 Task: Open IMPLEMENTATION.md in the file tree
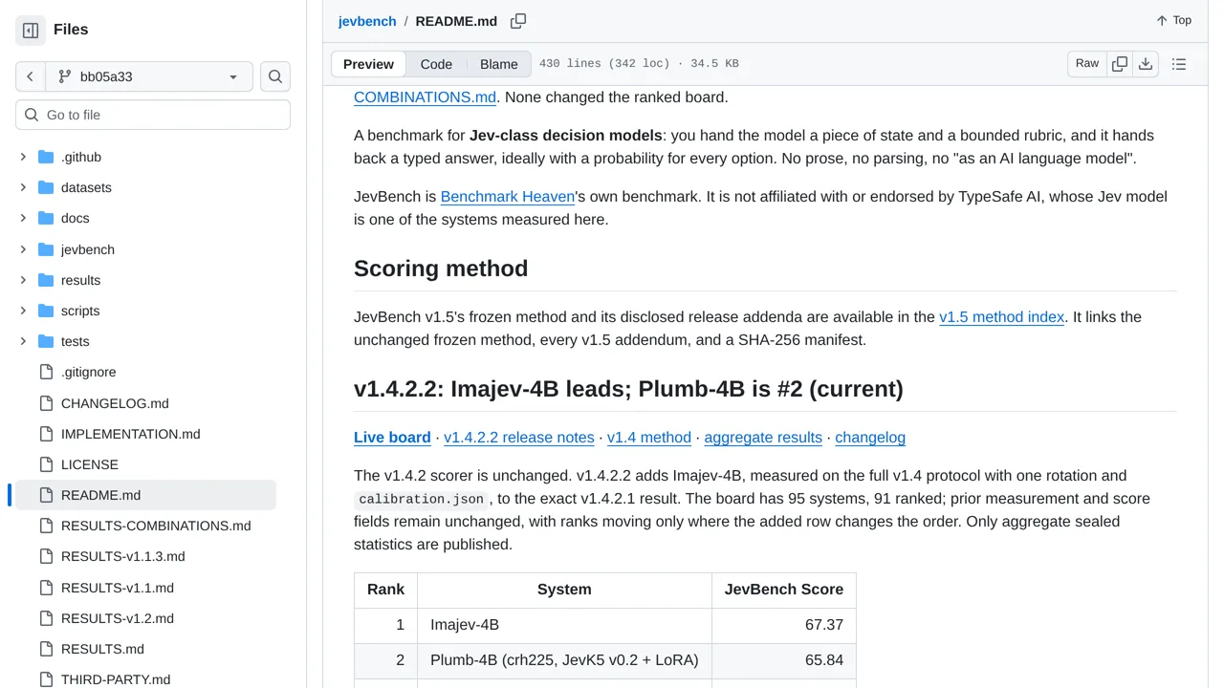(143, 434)
